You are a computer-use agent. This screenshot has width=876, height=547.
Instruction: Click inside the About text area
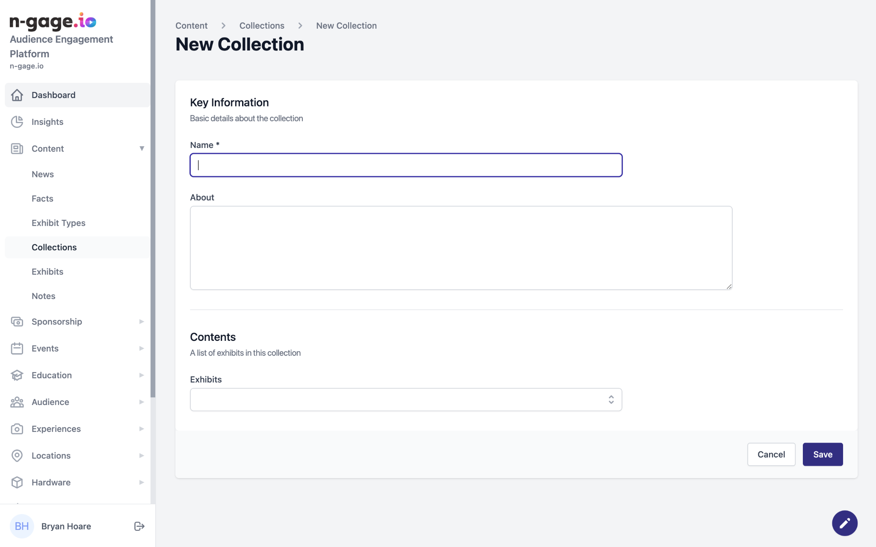461,248
